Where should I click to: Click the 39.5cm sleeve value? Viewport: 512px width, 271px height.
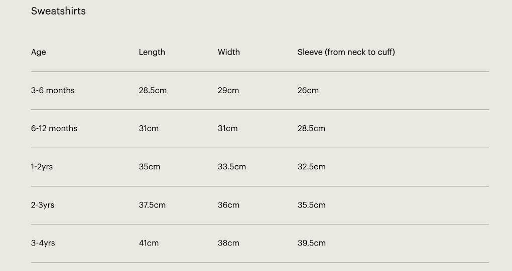pyautogui.click(x=311, y=243)
